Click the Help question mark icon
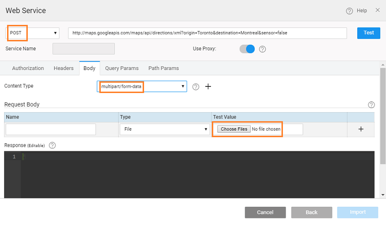 349,11
